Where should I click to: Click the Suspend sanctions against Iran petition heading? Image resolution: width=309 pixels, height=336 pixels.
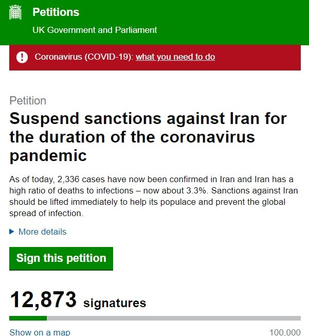[x=148, y=137]
